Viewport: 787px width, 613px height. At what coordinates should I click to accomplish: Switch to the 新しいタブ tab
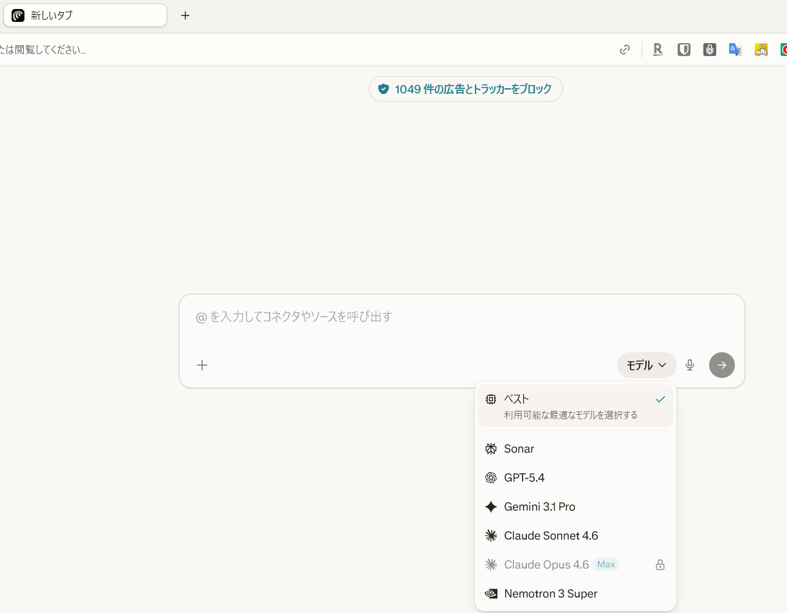pos(85,15)
